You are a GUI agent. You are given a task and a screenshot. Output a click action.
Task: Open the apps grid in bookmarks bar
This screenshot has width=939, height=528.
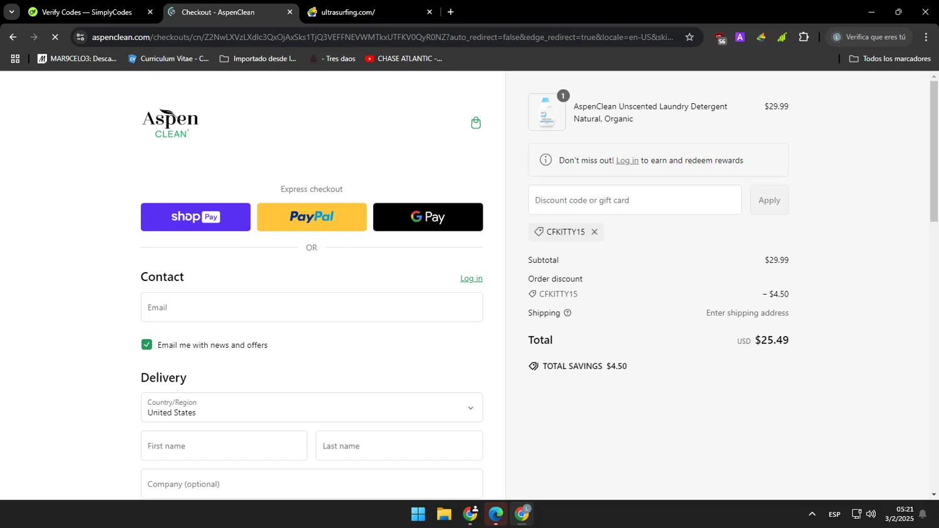point(15,59)
